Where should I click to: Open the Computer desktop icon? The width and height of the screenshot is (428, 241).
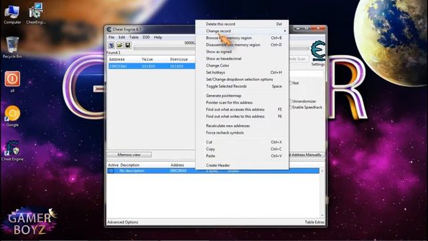pyautogui.click(x=12, y=14)
